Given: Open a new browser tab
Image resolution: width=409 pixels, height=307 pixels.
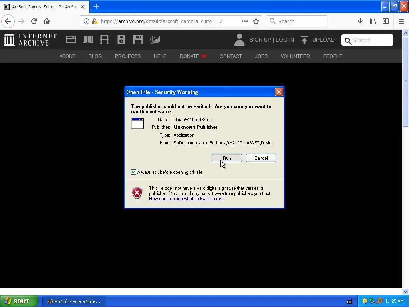Looking at the screenshot, I should pos(96,6).
